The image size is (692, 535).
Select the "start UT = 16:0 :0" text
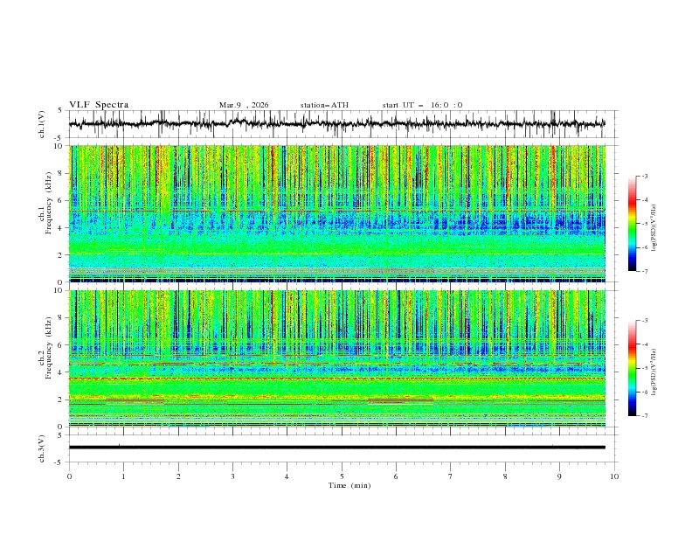point(422,105)
